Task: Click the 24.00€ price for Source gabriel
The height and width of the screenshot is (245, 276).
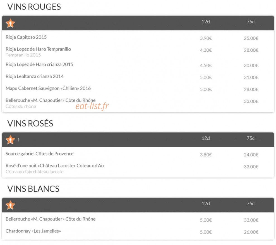Action: [x=251, y=155]
